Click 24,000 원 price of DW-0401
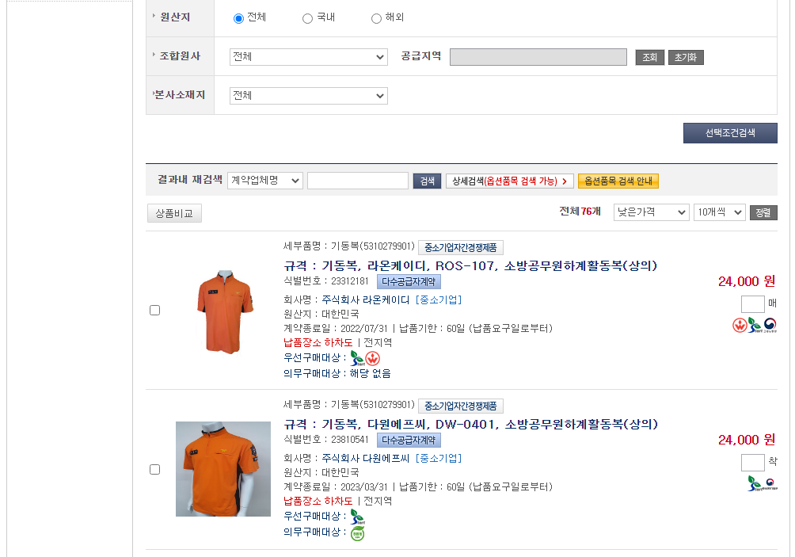The image size is (795, 557). 747,439
